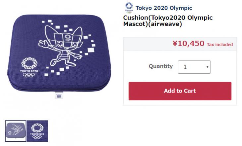Click the Add to Cart button
This screenshot has height=146, width=242.
click(x=180, y=91)
